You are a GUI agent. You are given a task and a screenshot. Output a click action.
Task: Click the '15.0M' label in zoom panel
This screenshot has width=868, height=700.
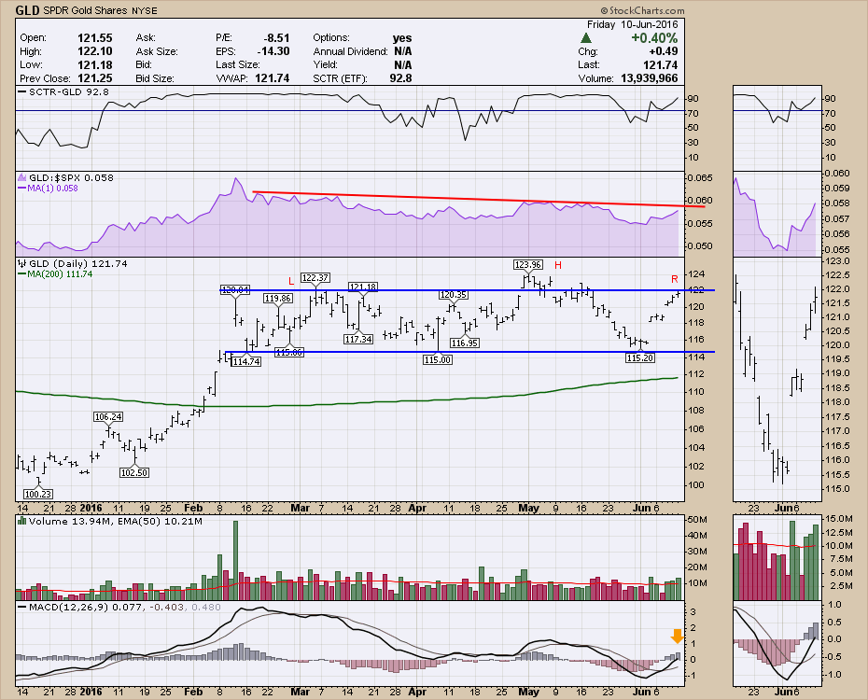coord(838,519)
